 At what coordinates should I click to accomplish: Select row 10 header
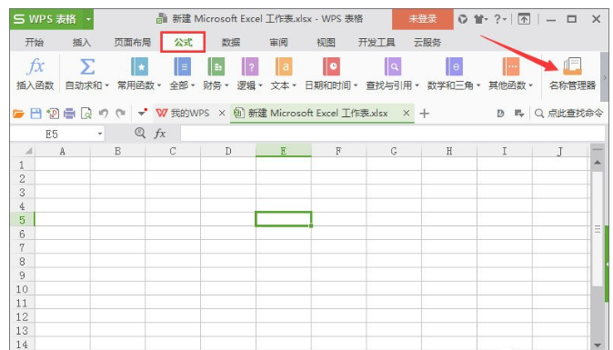[x=23, y=289]
